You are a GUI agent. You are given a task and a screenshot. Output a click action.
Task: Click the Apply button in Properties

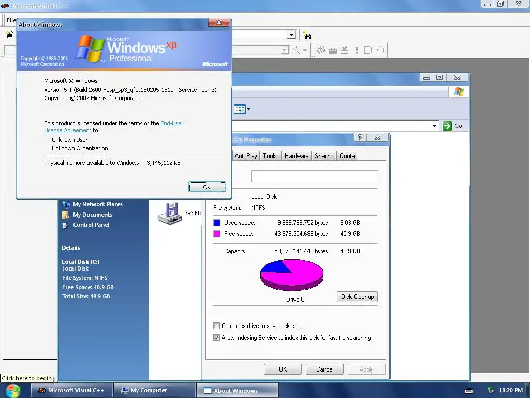tap(366, 369)
